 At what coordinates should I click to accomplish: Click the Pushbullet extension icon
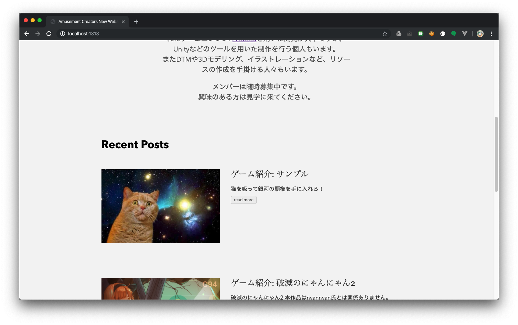click(x=421, y=34)
